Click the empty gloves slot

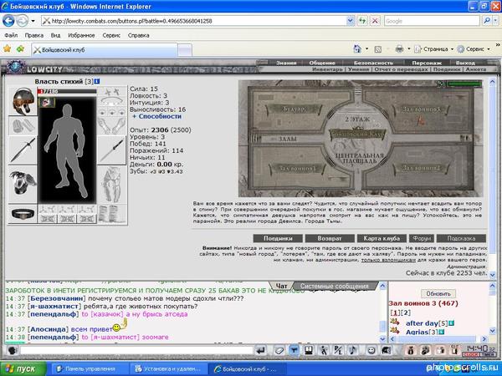tap(112, 125)
